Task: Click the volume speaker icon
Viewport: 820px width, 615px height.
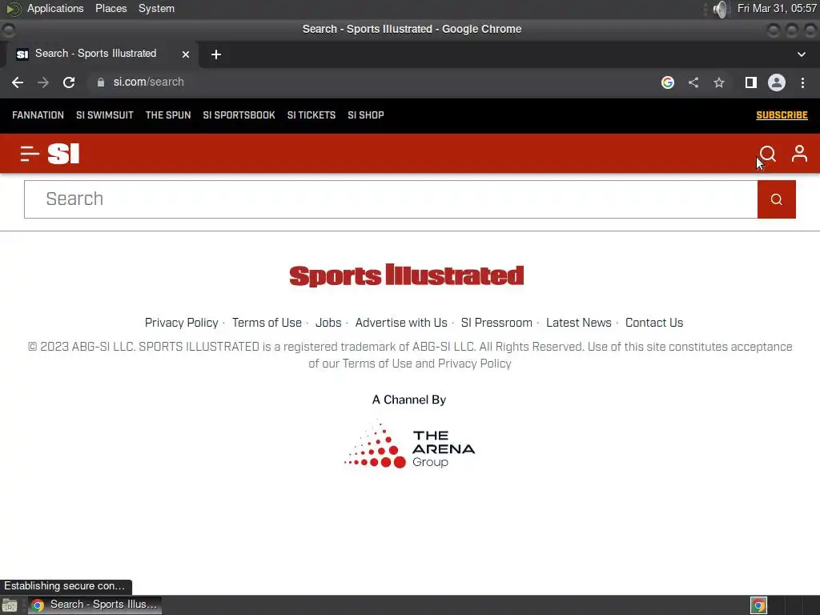Action: pos(721,9)
